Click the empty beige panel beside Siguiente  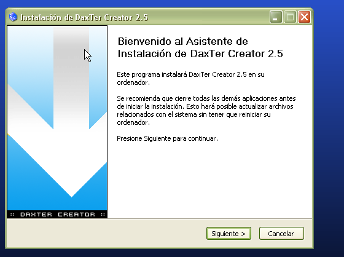pos(105,233)
